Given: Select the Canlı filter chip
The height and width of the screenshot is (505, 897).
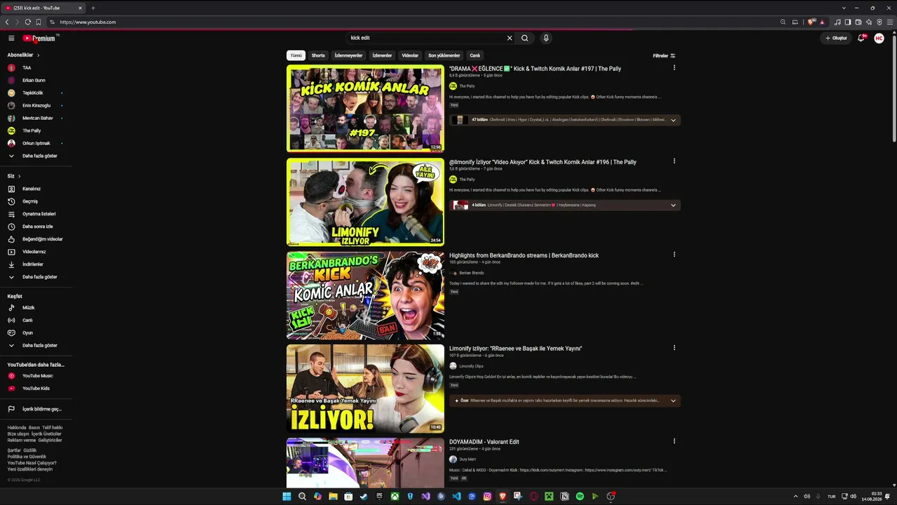Looking at the screenshot, I should [x=475, y=55].
